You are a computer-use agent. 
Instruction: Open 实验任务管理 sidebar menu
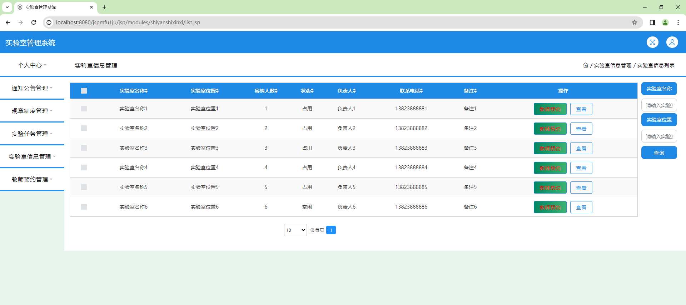(32, 134)
